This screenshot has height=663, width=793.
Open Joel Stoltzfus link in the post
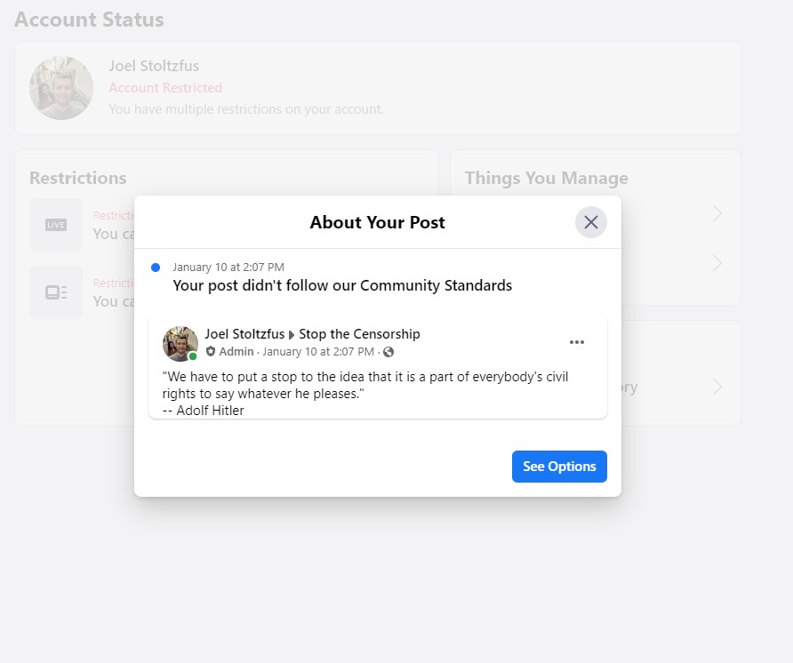pos(244,334)
